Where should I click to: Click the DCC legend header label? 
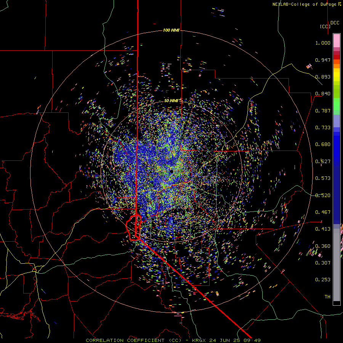click(335, 23)
